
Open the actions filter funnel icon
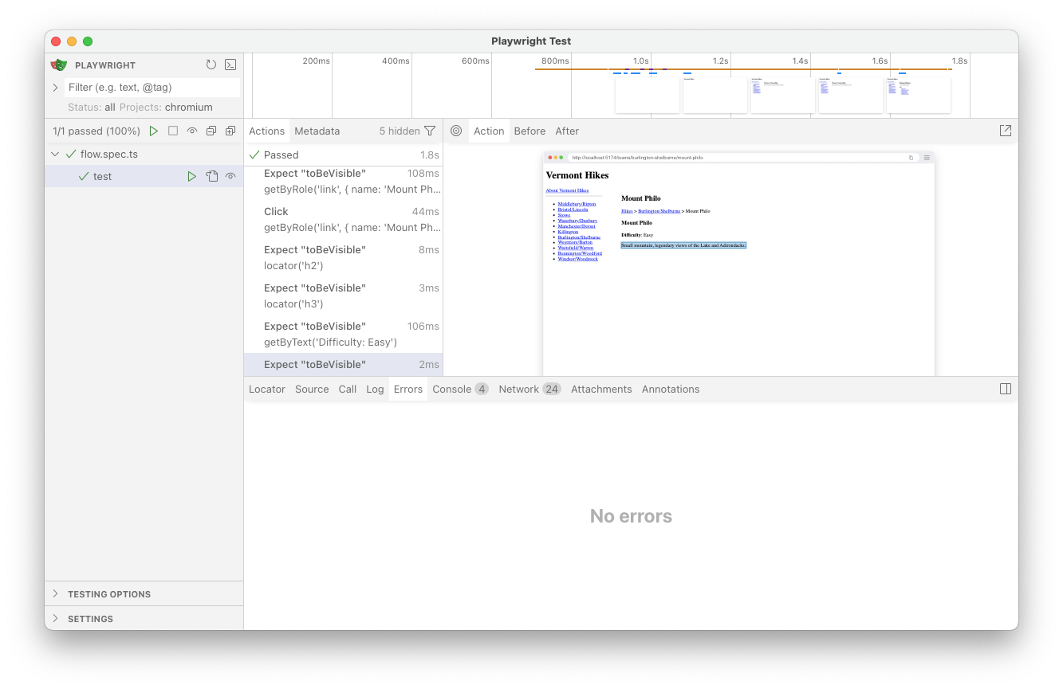[x=430, y=131]
